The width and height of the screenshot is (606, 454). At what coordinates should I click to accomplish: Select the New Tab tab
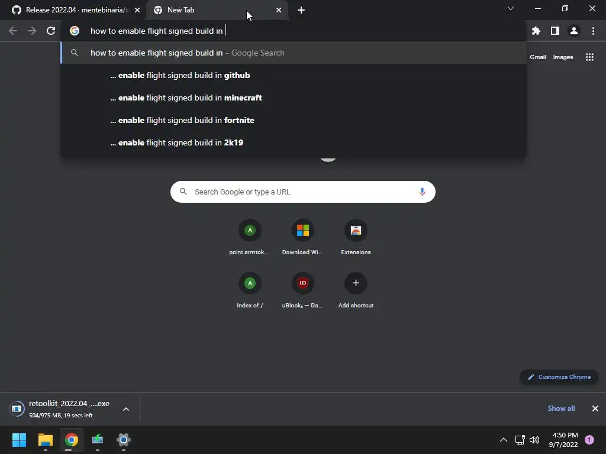(217, 10)
